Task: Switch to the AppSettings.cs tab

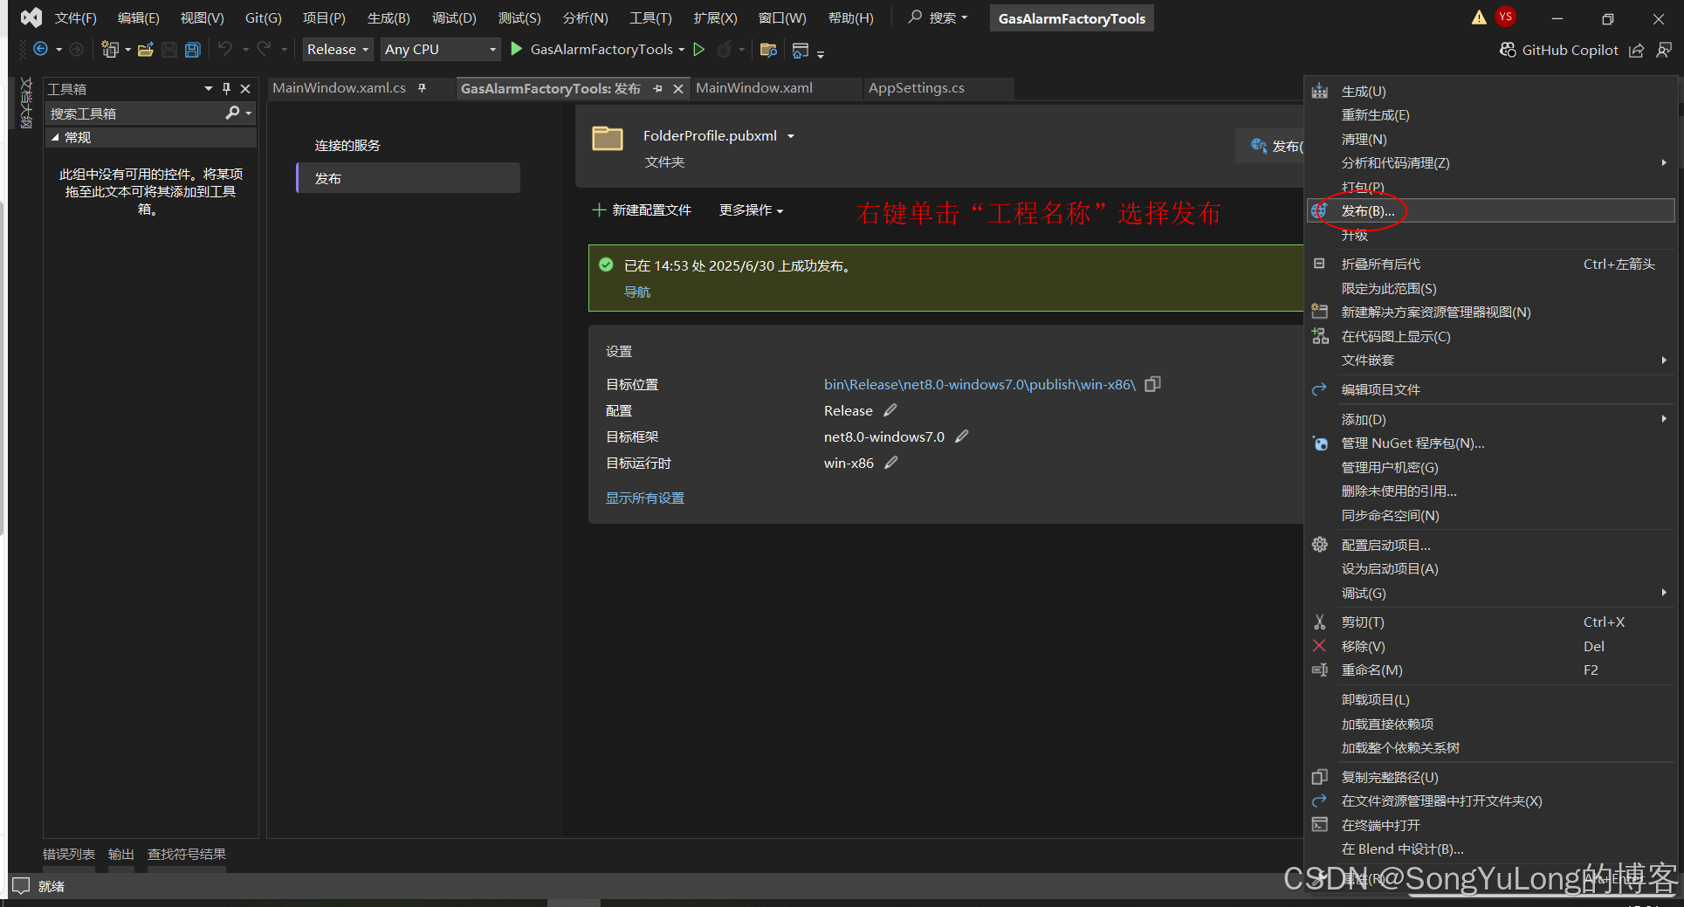Action: tap(915, 87)
